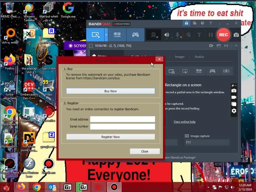
Task: Click the Bandicam lock icon
Action: coord(186,23)
